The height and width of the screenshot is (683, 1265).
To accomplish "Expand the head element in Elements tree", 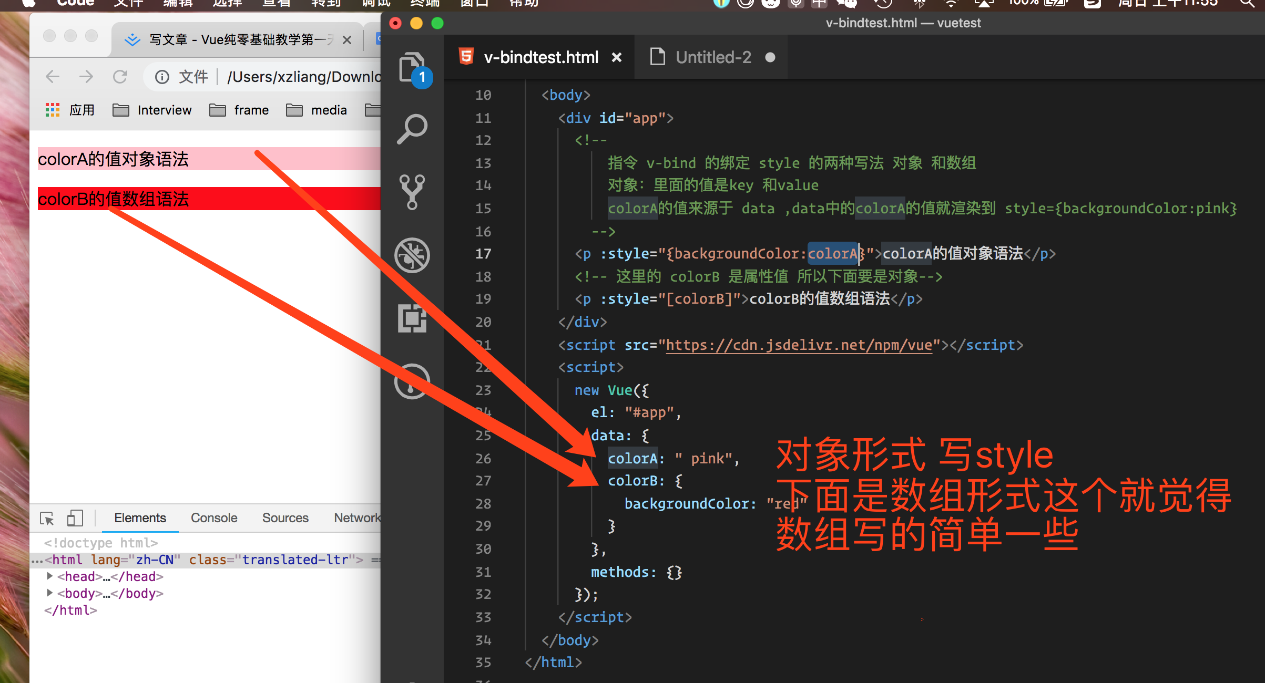I will click(50, 576).
